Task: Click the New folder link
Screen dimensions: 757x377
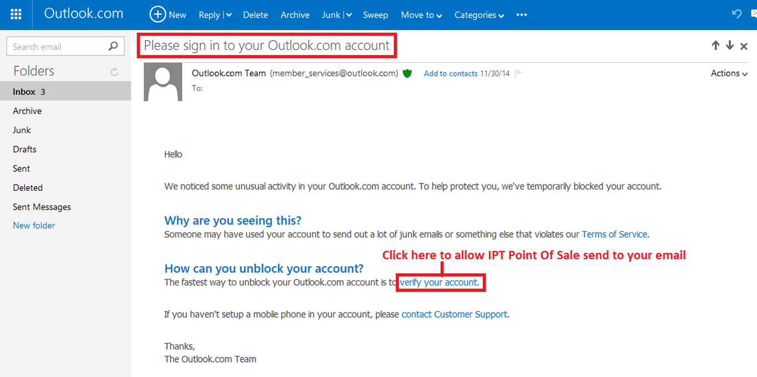Action: coord(34,226)
